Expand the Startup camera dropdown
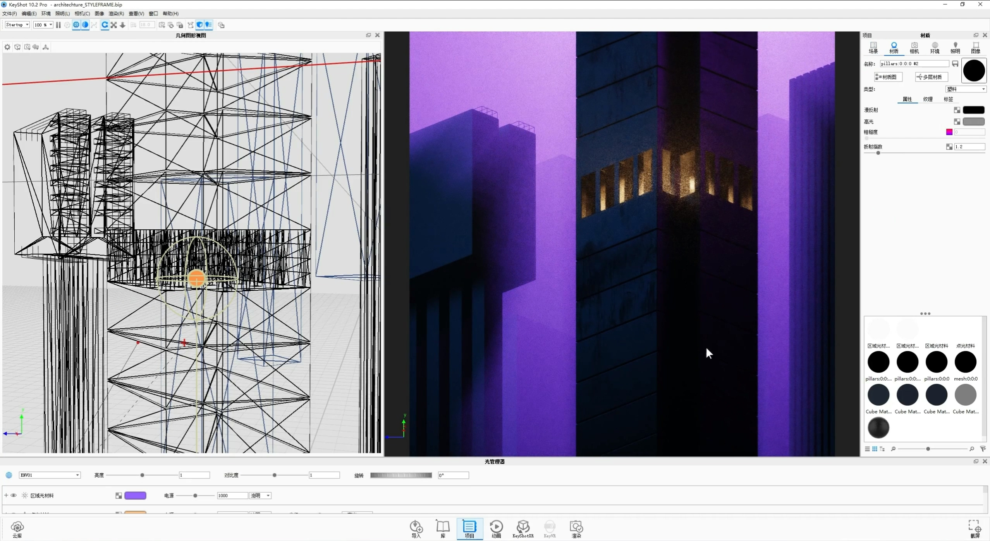 [17, 24]
